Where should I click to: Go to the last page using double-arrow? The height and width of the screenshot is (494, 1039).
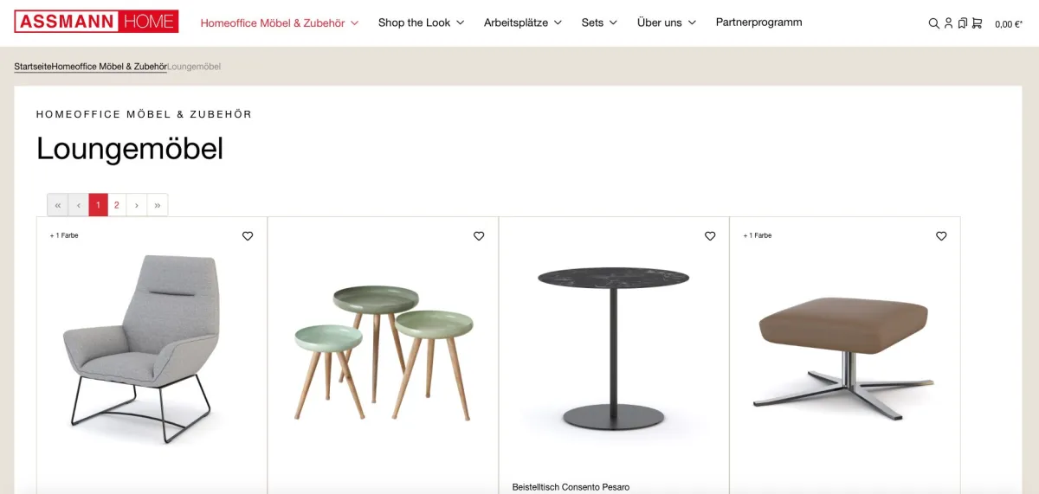158,205
